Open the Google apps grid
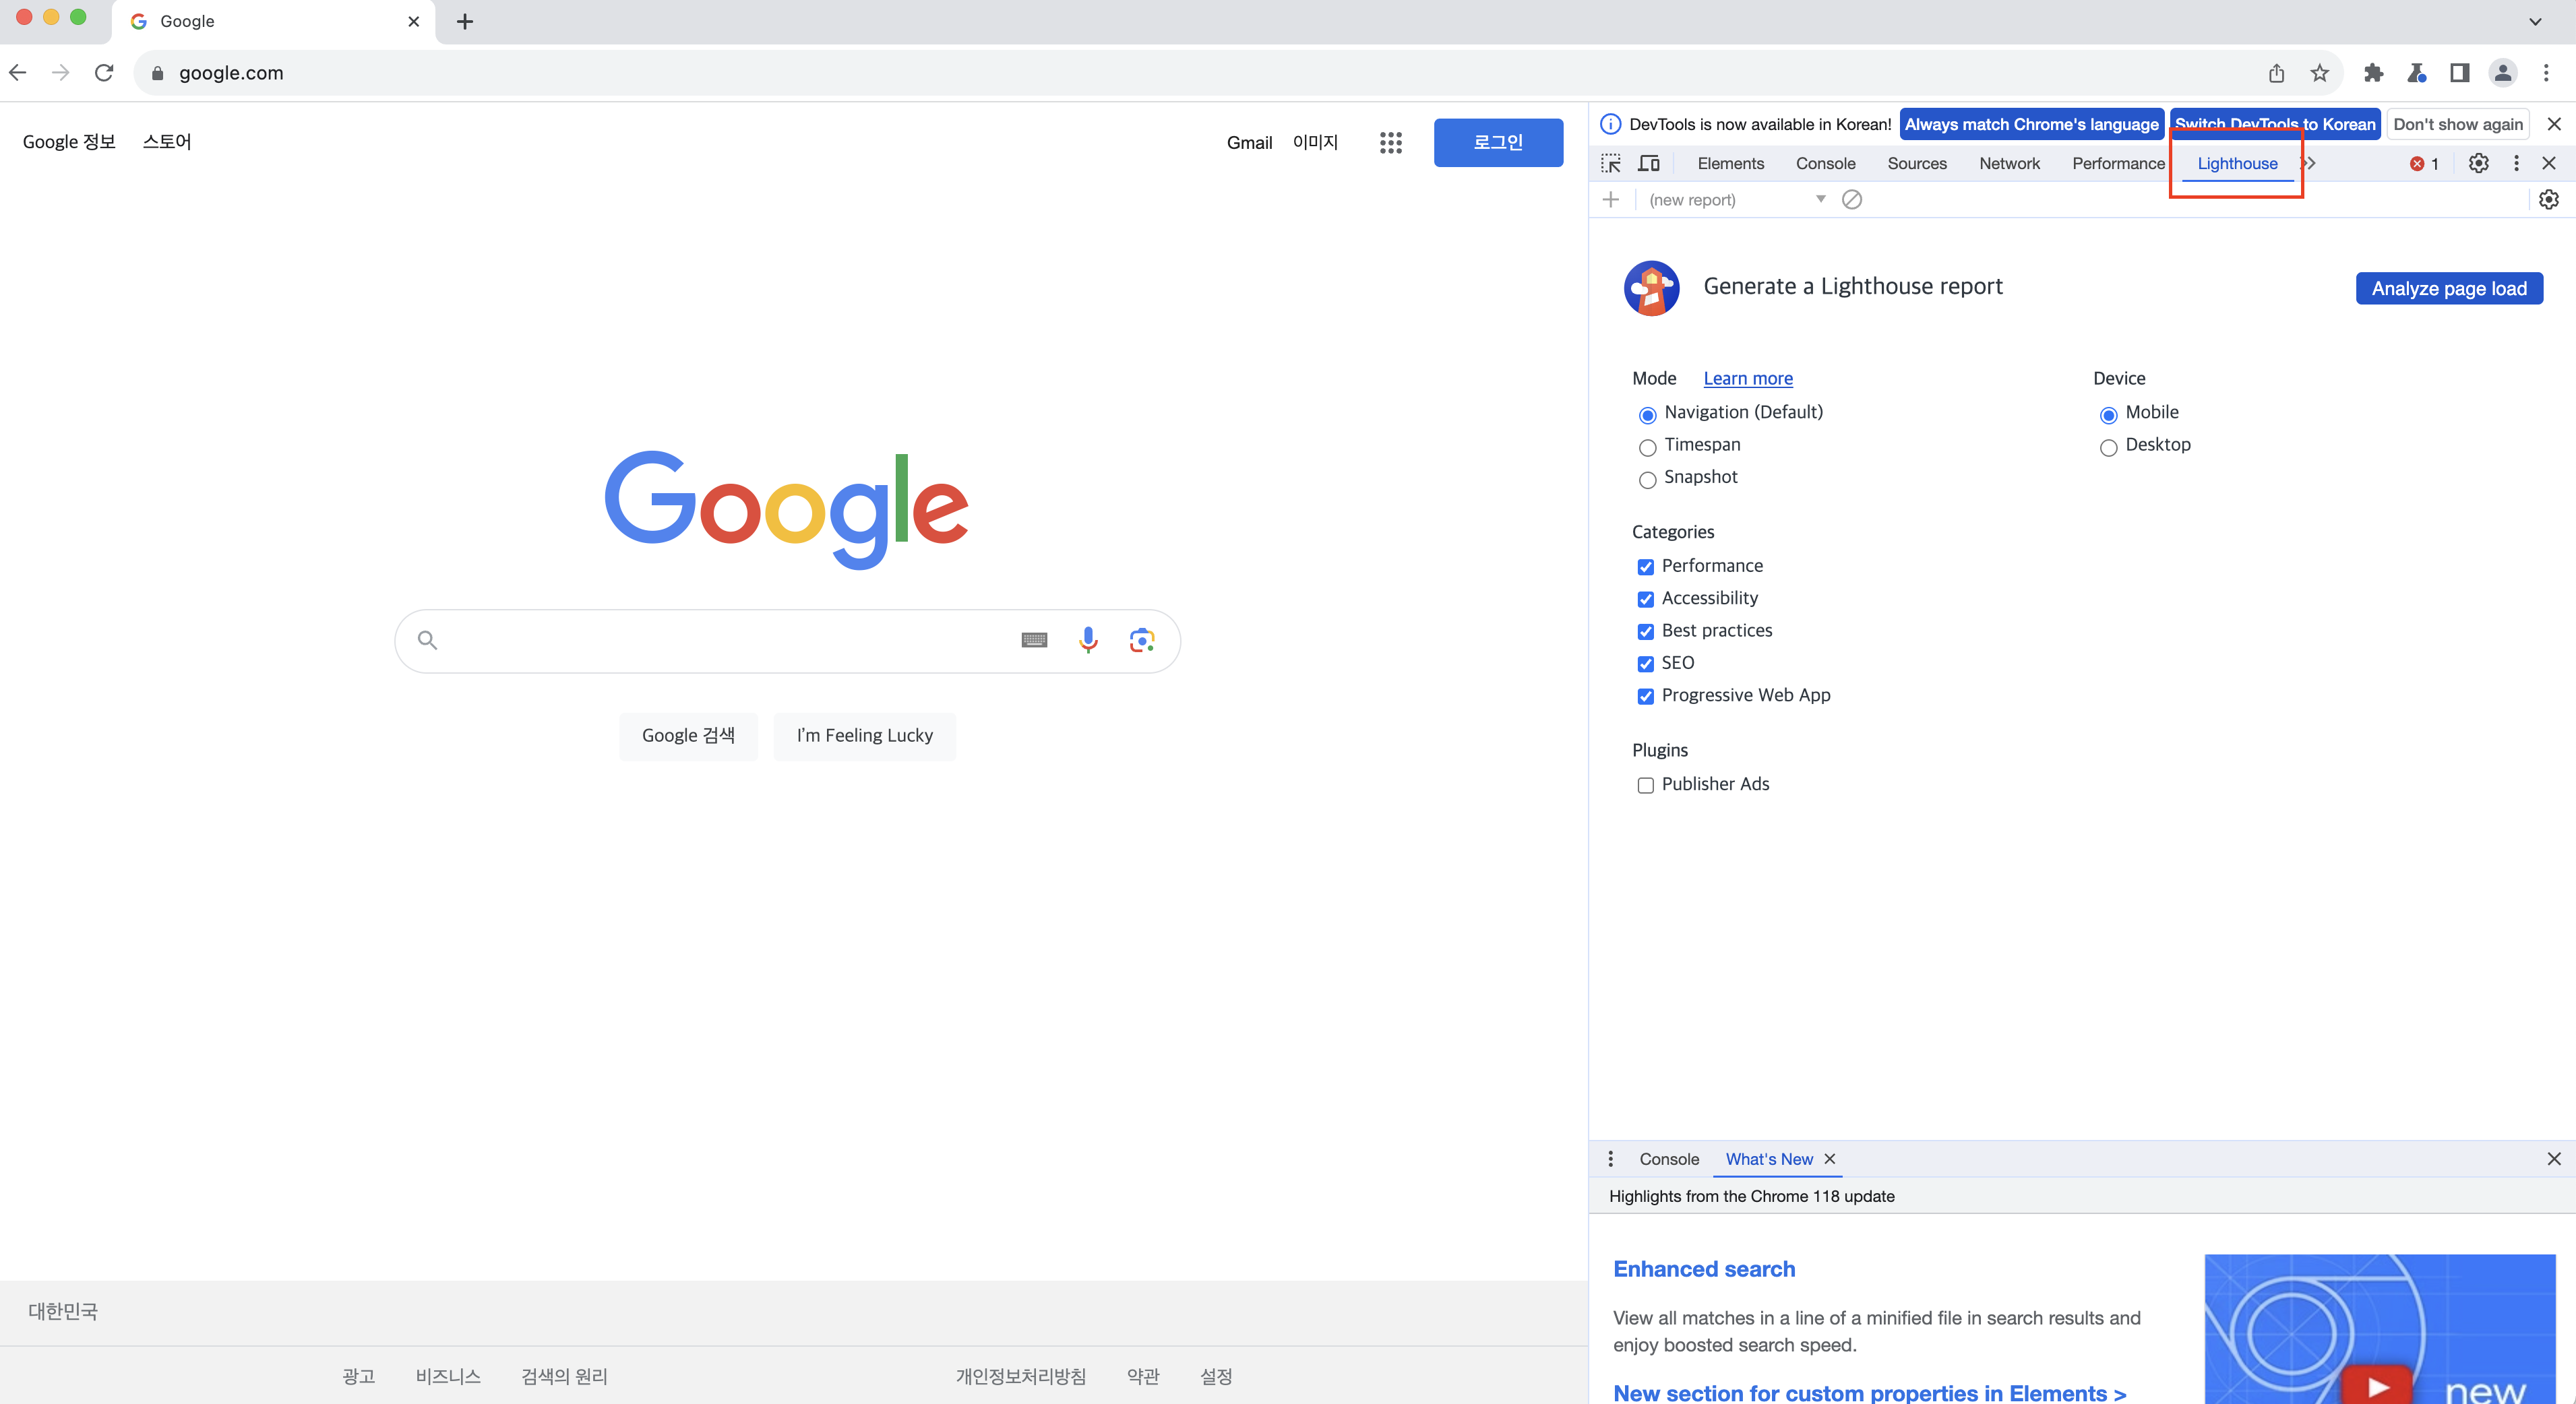 [x=1390, y=143]
